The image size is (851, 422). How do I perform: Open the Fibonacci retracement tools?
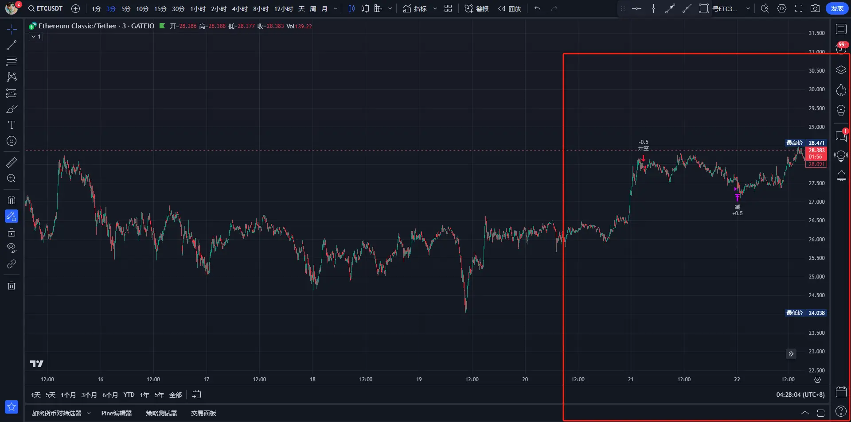(x=12, y=61)
